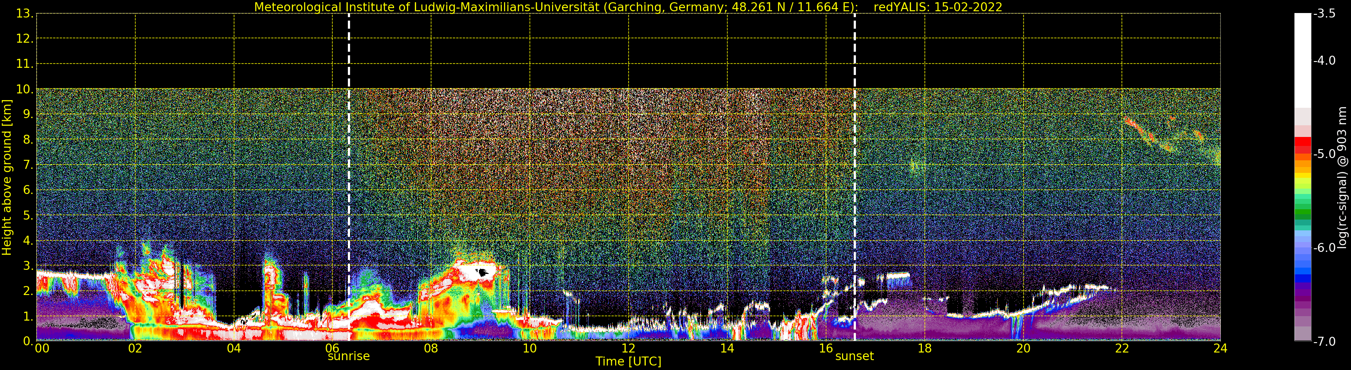
Task: Click the '-3.5' colorbar tick label
Action: tap(1325, 13)
